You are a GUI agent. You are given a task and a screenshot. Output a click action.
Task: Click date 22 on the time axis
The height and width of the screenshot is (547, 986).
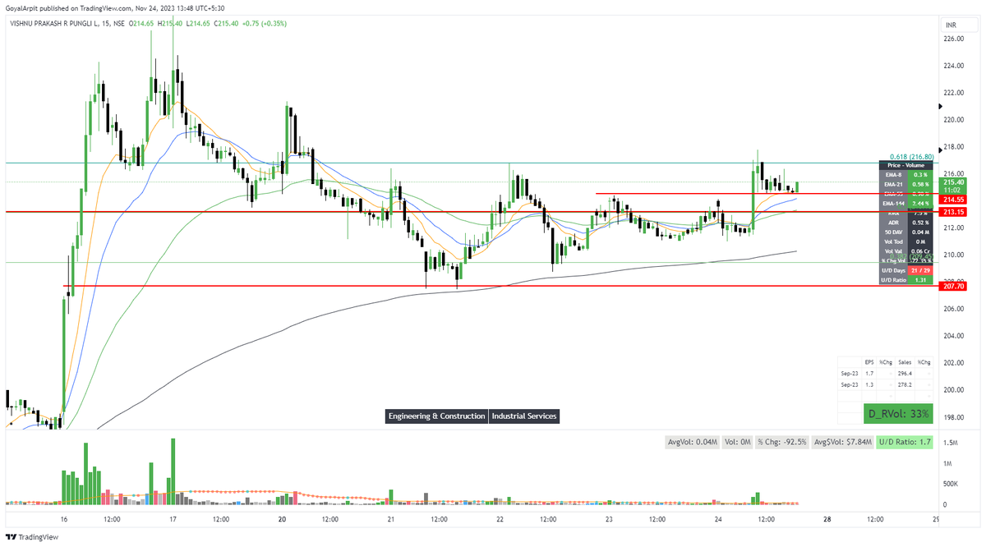pos(500,519)
